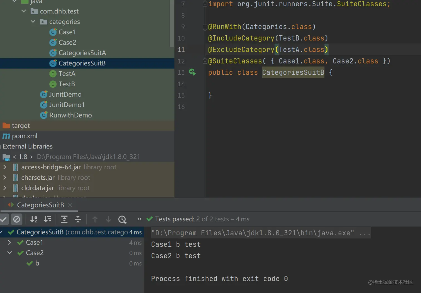
Task: Open Case2 class in project tree
Action: (x=67, y=42)
